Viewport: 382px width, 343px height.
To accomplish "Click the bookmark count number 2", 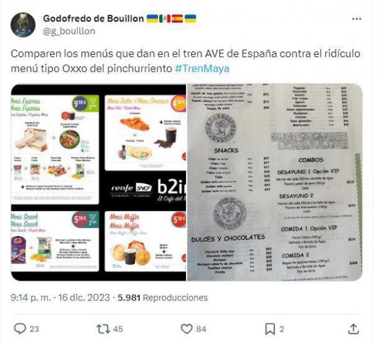I will tap(282, 329).
